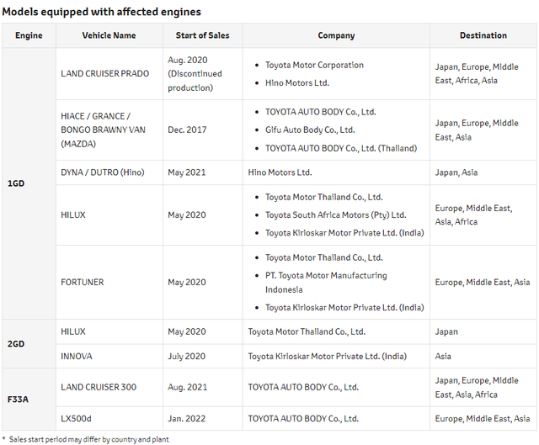Click the Dec. 2017 sales date
This screenshot has width=539, height=445.
pos(187,130)
